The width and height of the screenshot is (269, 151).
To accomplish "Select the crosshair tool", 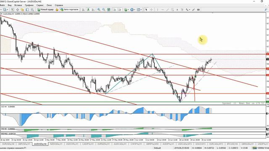I will point(151,10).
